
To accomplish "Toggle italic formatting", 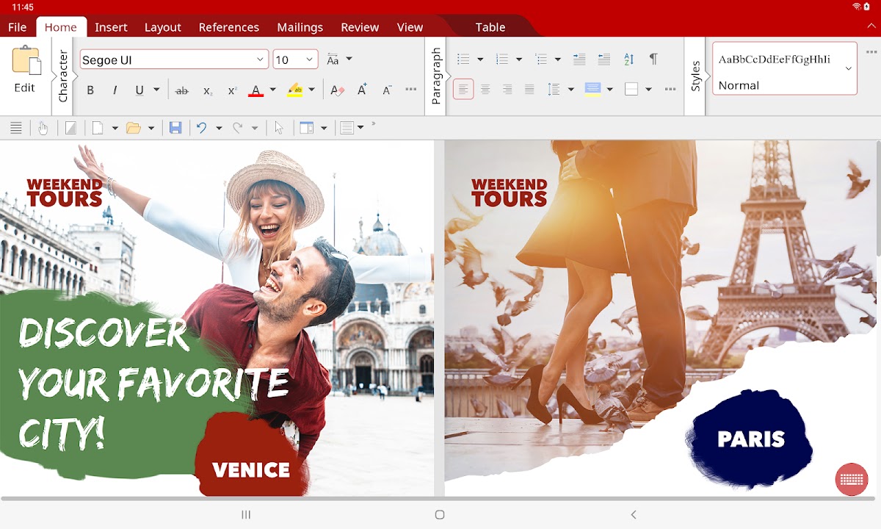I will click(x=115, y=90).
